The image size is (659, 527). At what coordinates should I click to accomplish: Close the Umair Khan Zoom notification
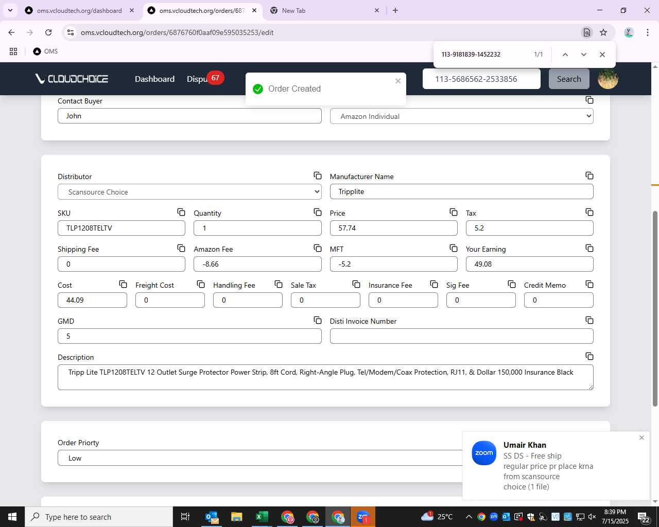(641, 437)
